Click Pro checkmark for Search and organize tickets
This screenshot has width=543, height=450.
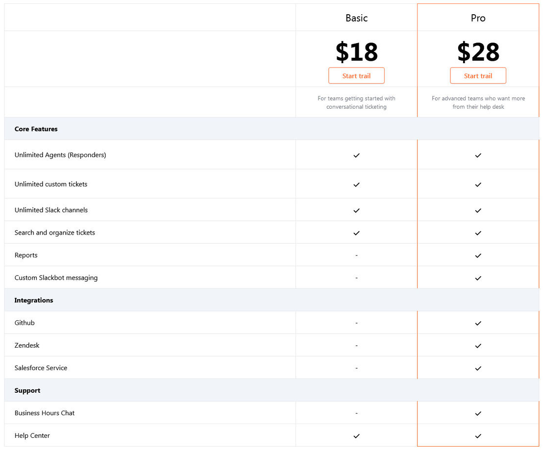pyautogui.click(x=478, y=233)
